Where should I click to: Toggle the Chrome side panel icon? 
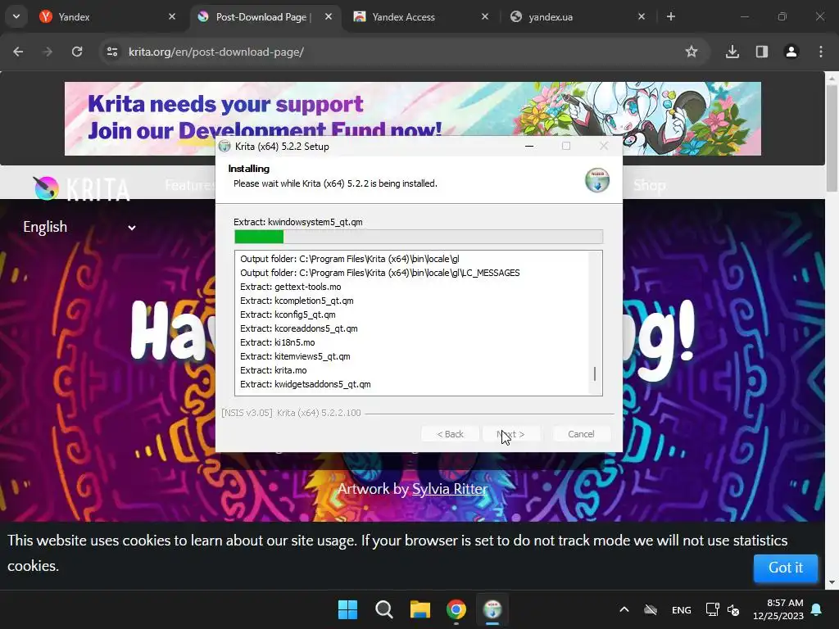(762, 52)
